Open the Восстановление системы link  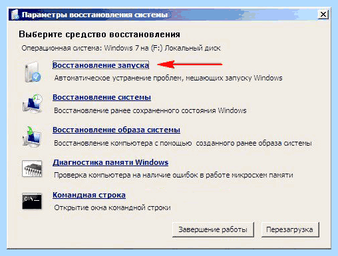[x=102, y=97]
